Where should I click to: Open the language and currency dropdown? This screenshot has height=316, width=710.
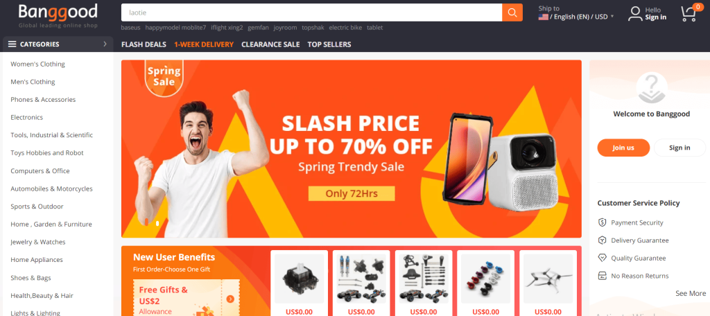point(576,17)
